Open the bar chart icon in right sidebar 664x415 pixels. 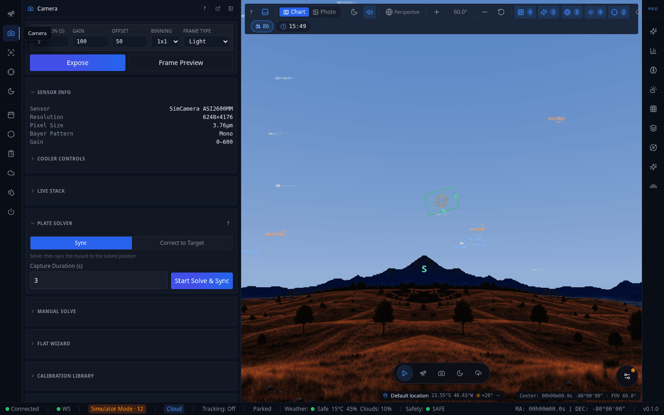653,51
